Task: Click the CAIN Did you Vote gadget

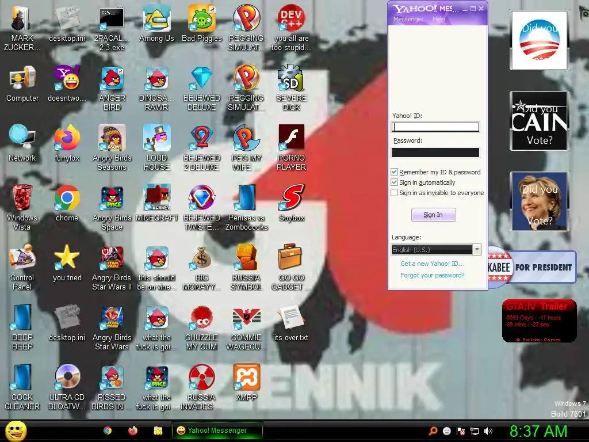Action: [540, 121]
